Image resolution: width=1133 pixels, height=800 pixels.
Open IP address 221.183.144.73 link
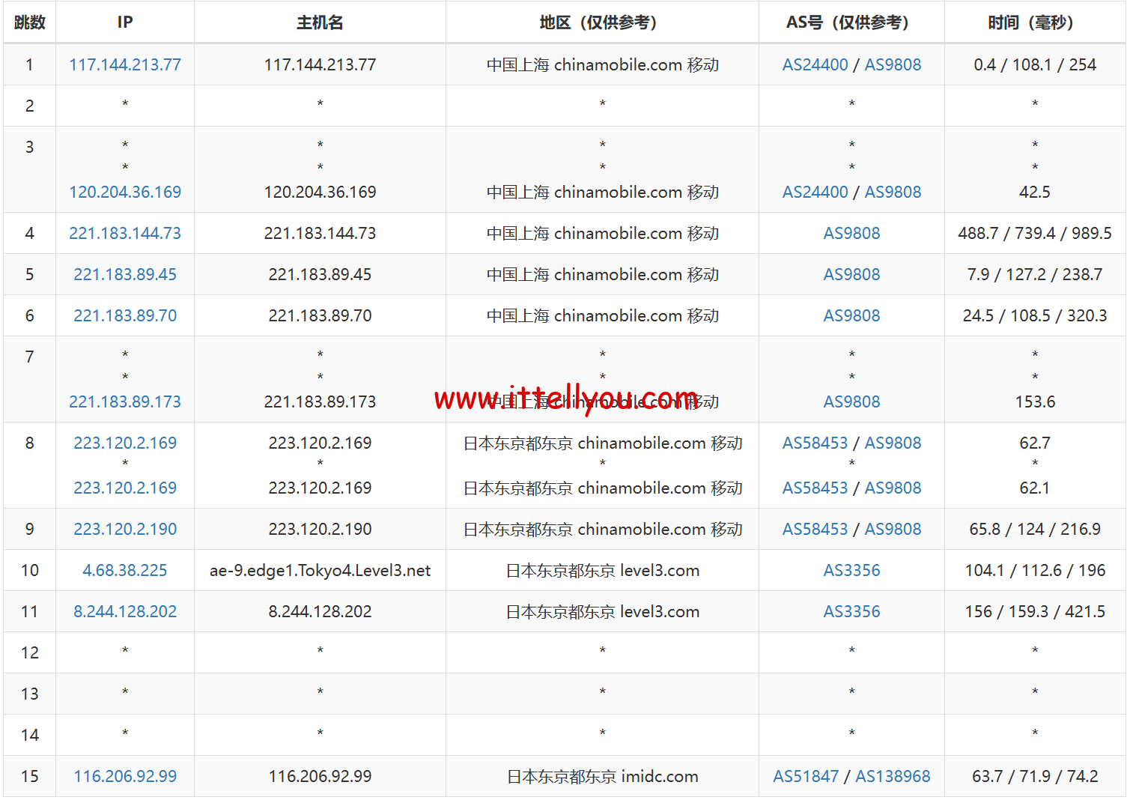point(125,233)
